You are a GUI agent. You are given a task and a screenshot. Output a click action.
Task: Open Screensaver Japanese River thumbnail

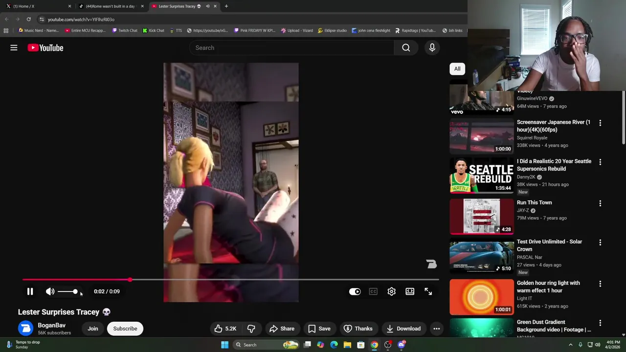[482, 136]
